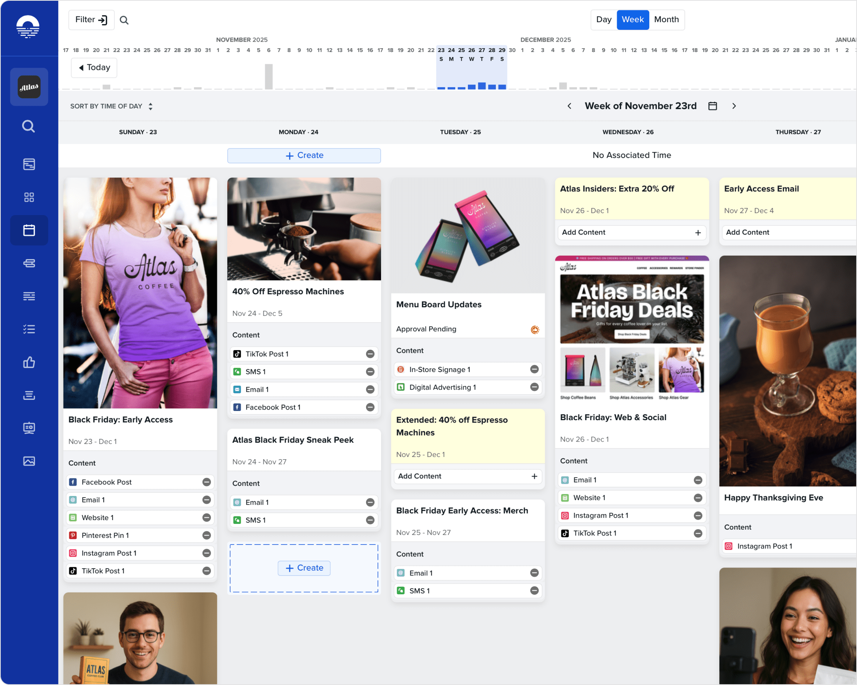This screenshot has height=685, width=857.
Task: Click the grid dashboard sidebar icon
Action: click(x=29, y=197)
